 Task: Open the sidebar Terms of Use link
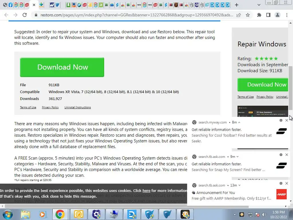point(246,97)
